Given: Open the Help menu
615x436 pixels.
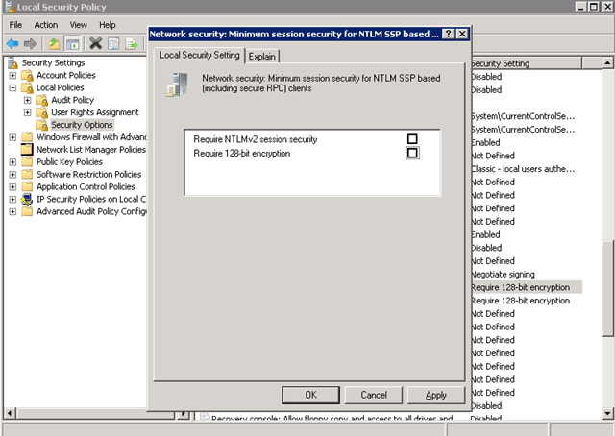Looking at the screenshot, I should 107,25.
